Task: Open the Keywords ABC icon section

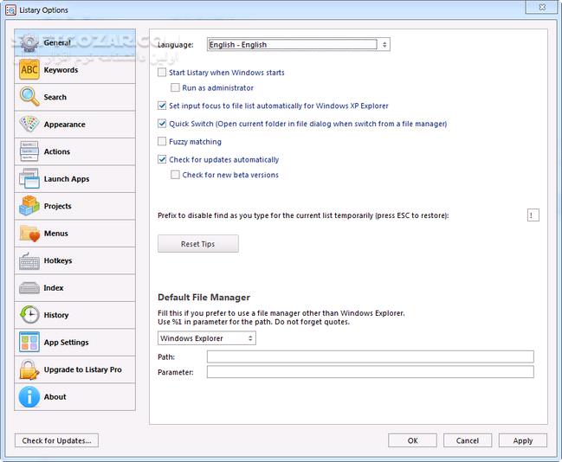Action: tap(29, 69)
